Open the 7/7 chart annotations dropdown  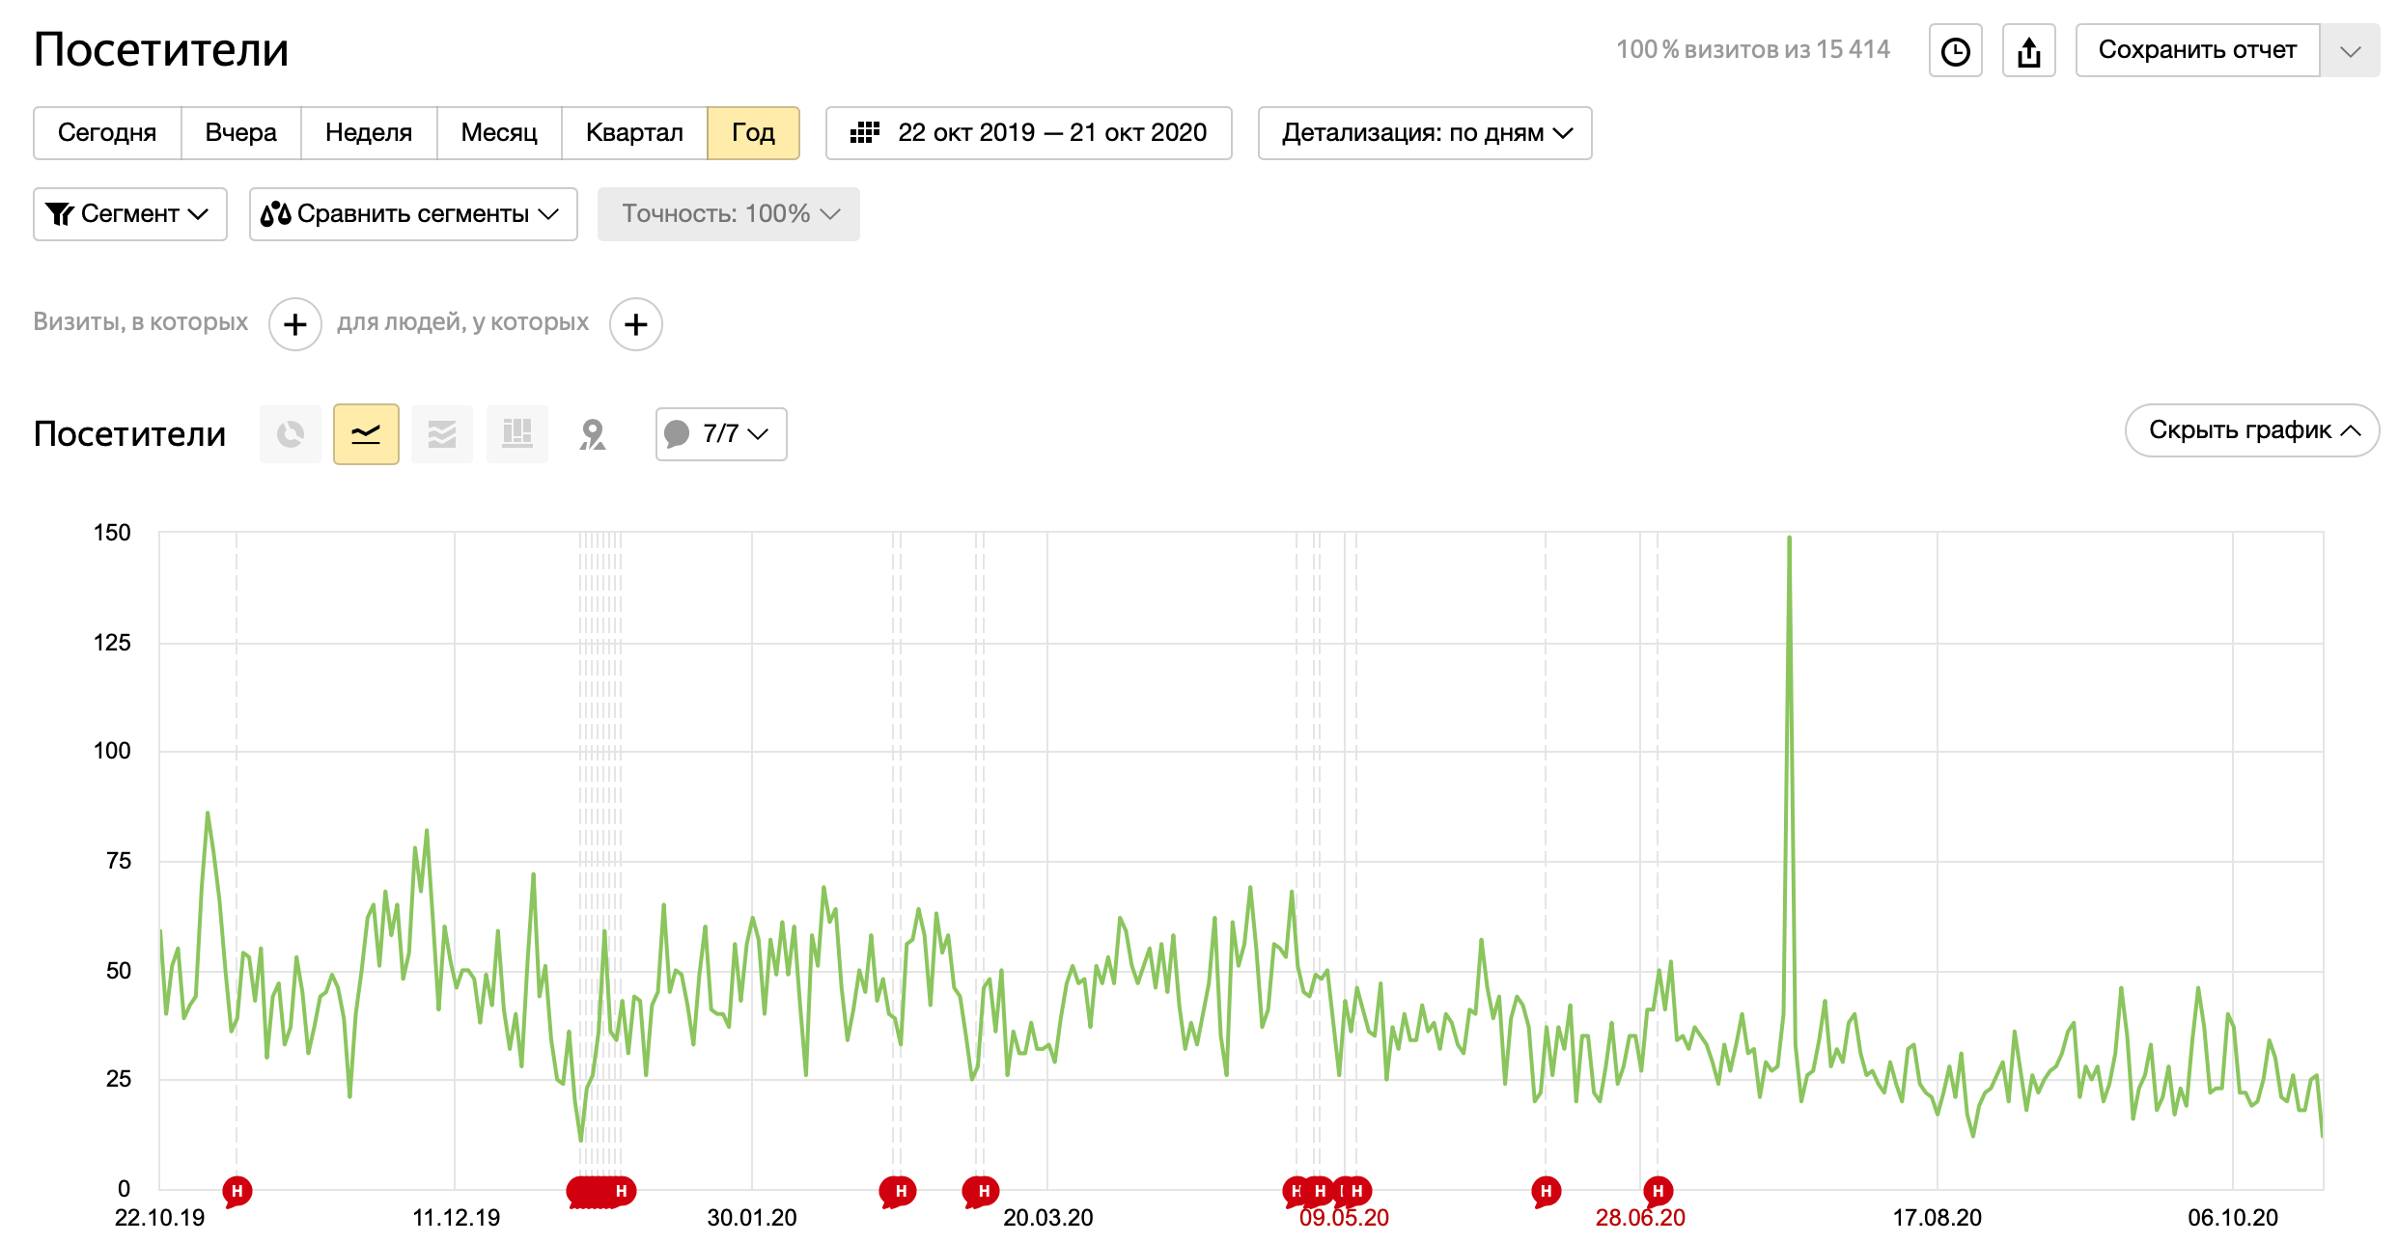[721, 434]
